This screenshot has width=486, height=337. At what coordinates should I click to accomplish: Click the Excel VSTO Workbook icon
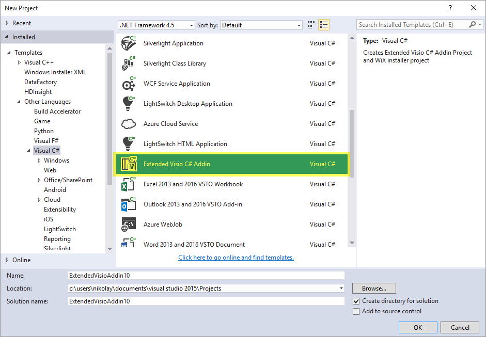(x=129, y=184)
